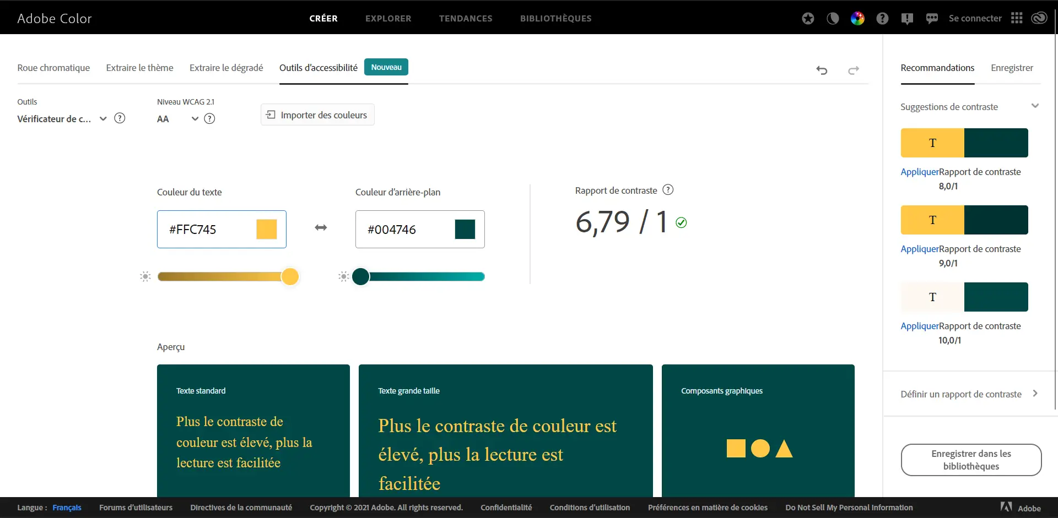Open the Vérificateur tool dropdown
The image size is (1058, 518).
102,119
